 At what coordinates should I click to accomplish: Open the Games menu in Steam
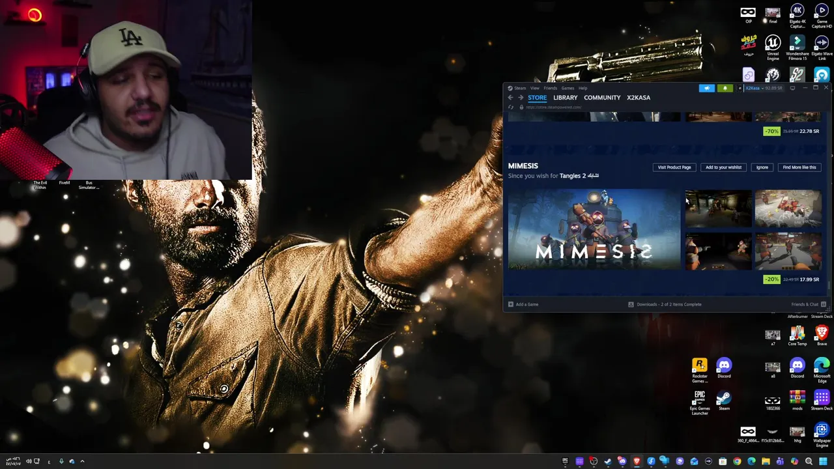[x=568, y=88]
